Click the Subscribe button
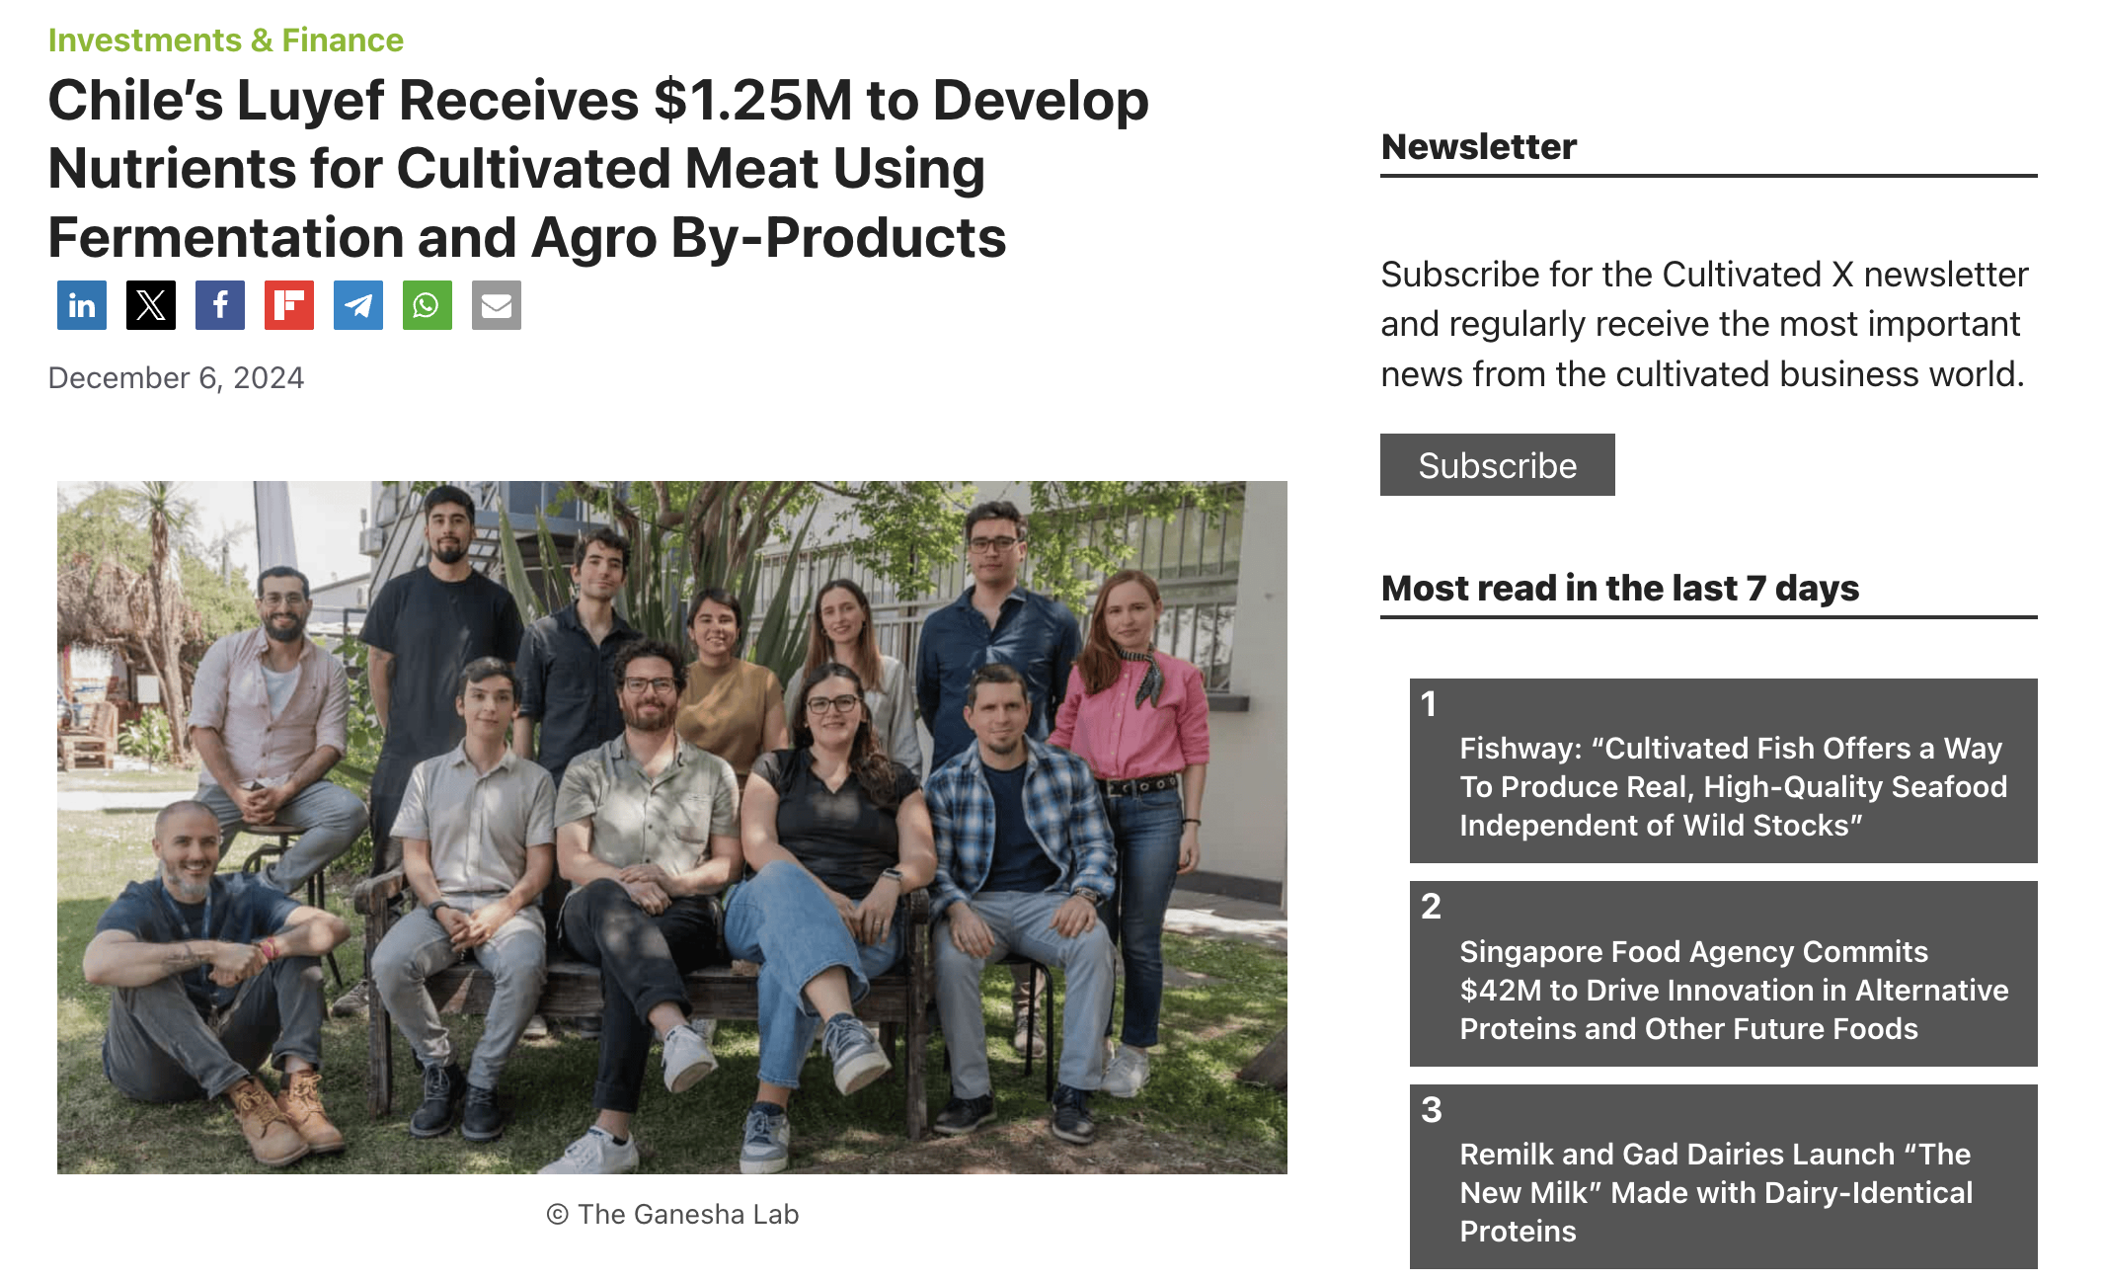 pos(1497,465)
